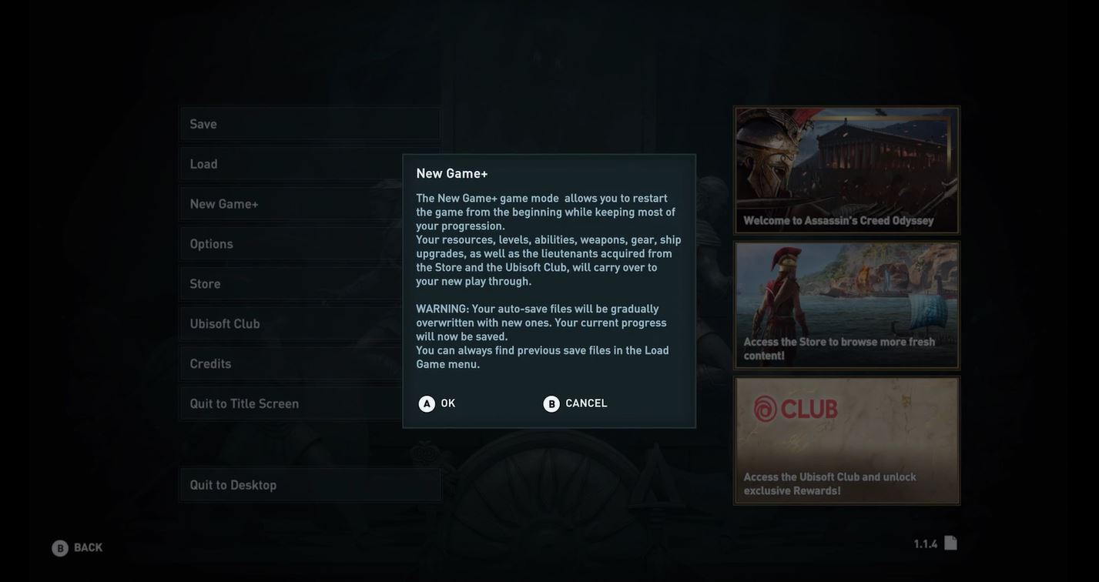Click the Ubisoft Club logo
The image size is (1099, 582).
796,409
